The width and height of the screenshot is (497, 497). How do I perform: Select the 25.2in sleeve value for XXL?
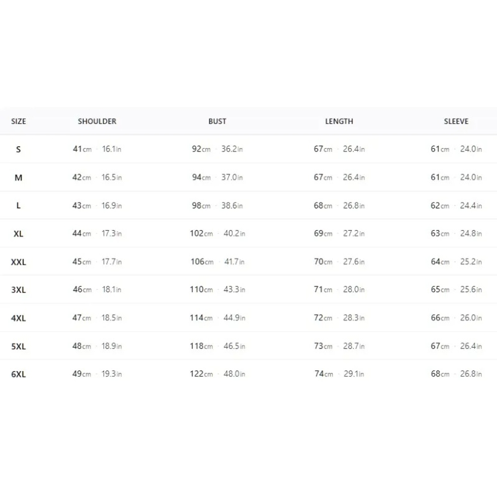[x=471, y=262]
